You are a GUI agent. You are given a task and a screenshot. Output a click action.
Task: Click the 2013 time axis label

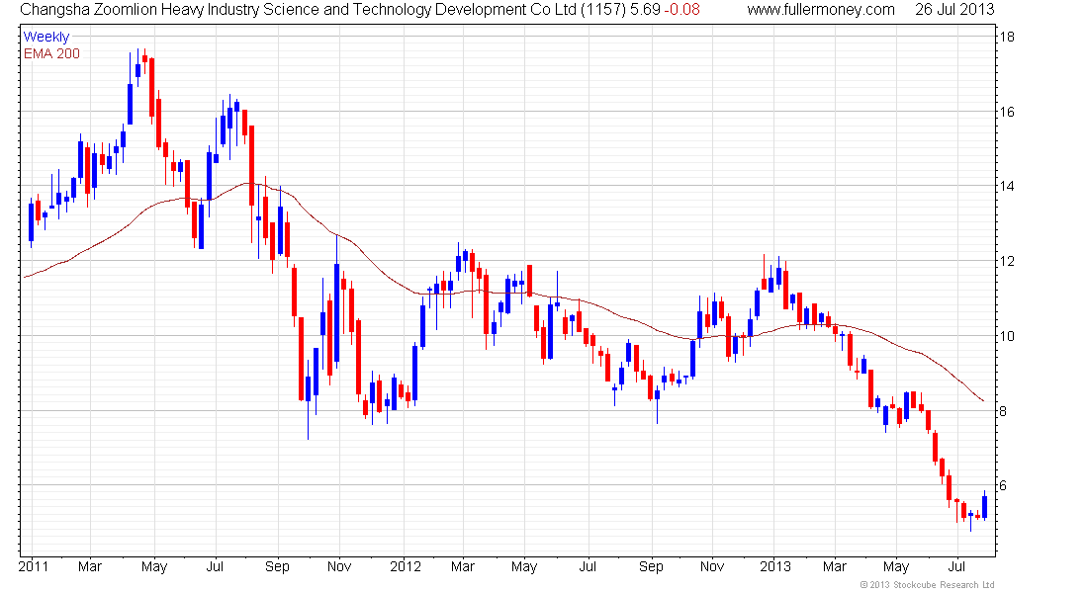[x=775, y=566]
